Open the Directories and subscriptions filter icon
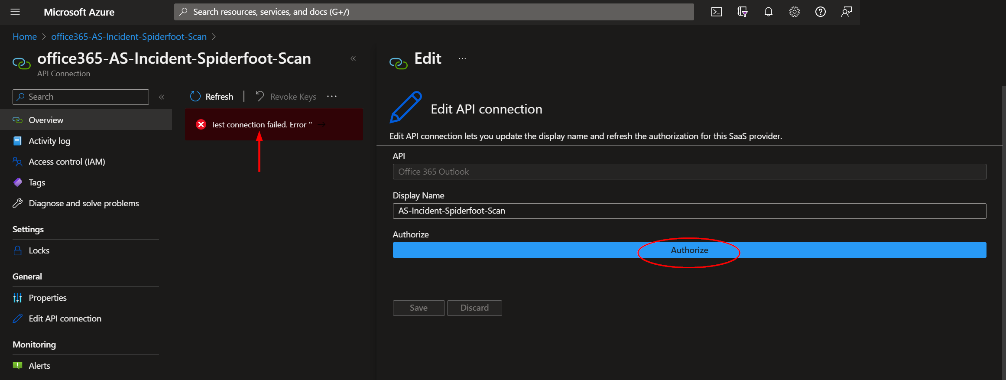 point(743,12)
